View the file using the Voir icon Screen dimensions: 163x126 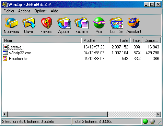coord(99,23)
